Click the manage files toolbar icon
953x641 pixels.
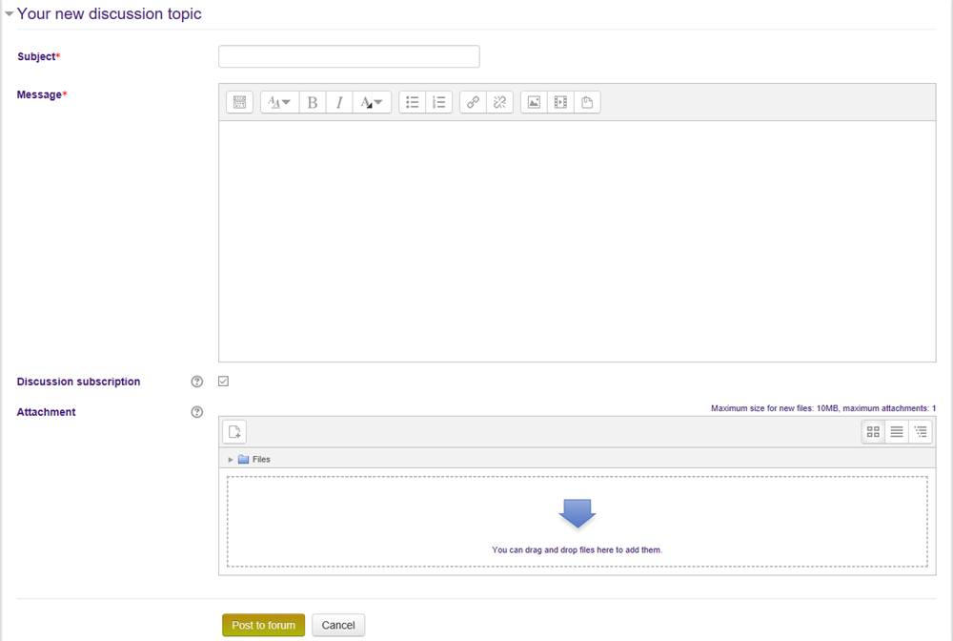click(x=587, y=102)
